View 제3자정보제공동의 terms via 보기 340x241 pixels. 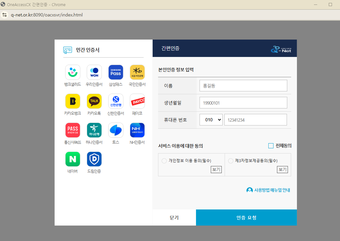[282, 169]
